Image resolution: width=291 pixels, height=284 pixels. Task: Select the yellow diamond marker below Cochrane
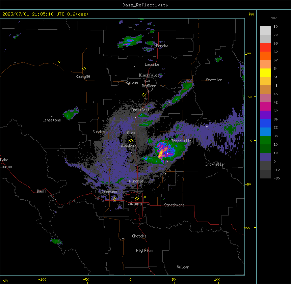[115, 199]
